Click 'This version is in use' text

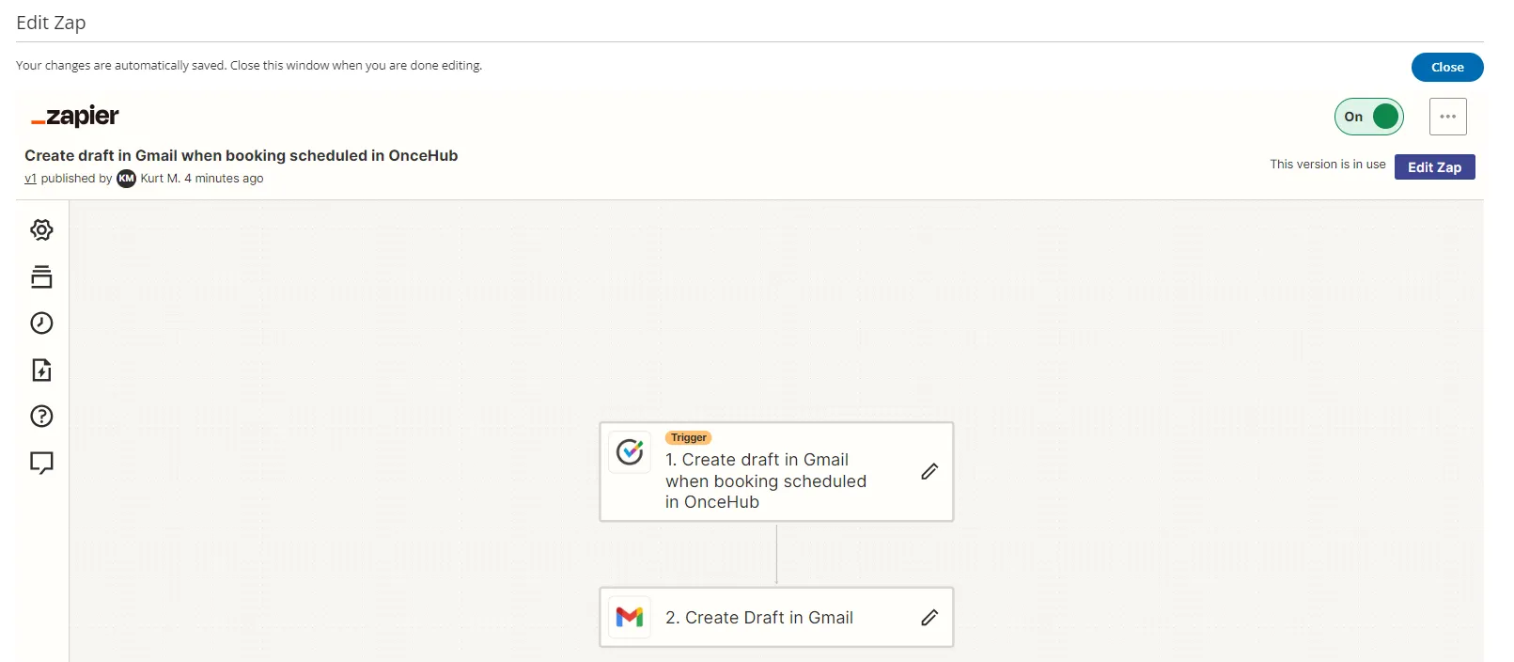coord(1328,164)
